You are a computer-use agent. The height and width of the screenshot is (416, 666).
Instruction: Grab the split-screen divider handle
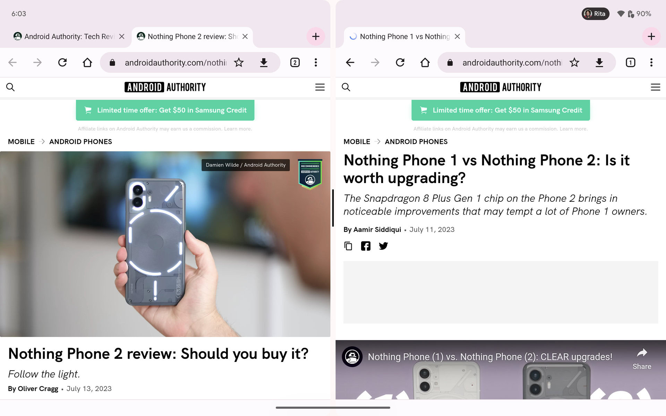coord(333,208)
